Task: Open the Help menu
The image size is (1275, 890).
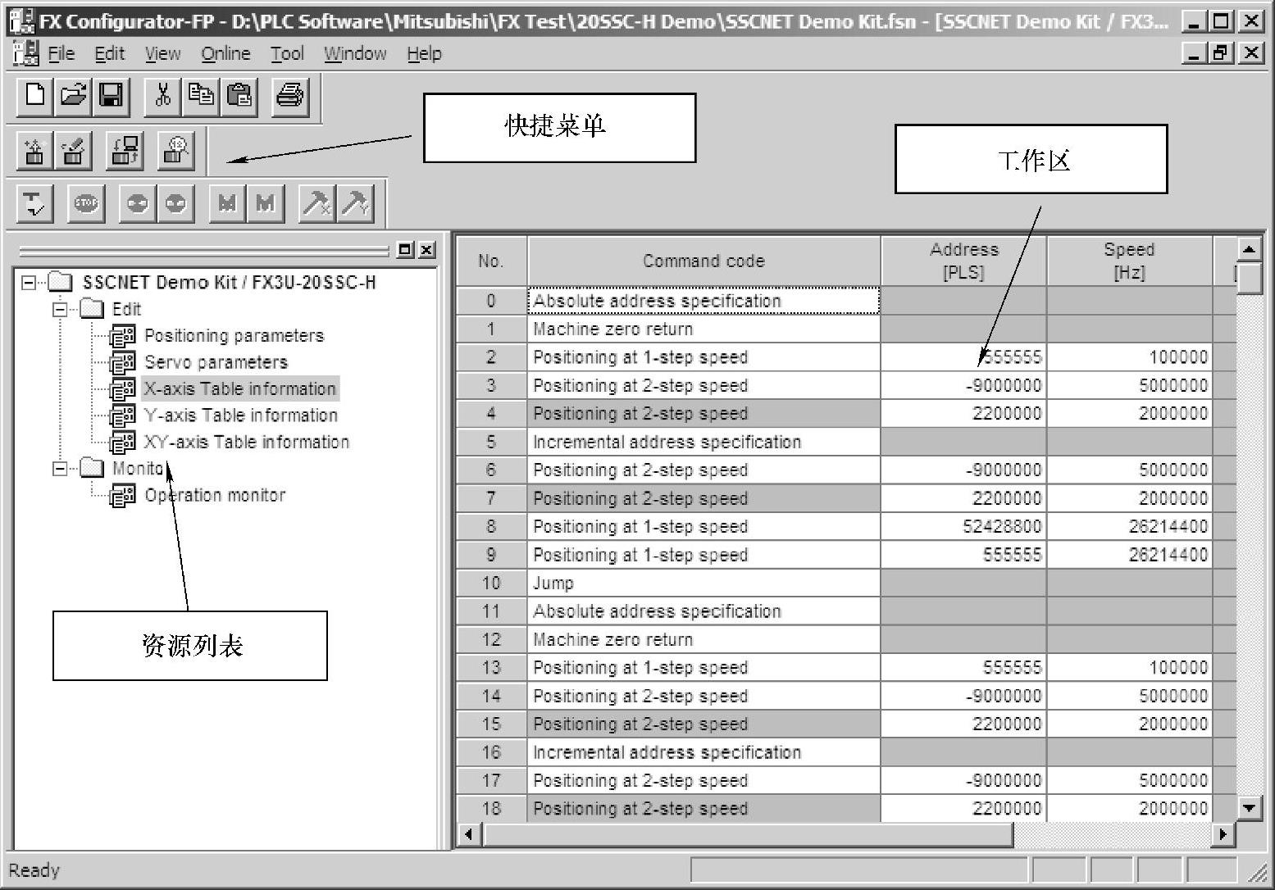Action: coord(424,54)
